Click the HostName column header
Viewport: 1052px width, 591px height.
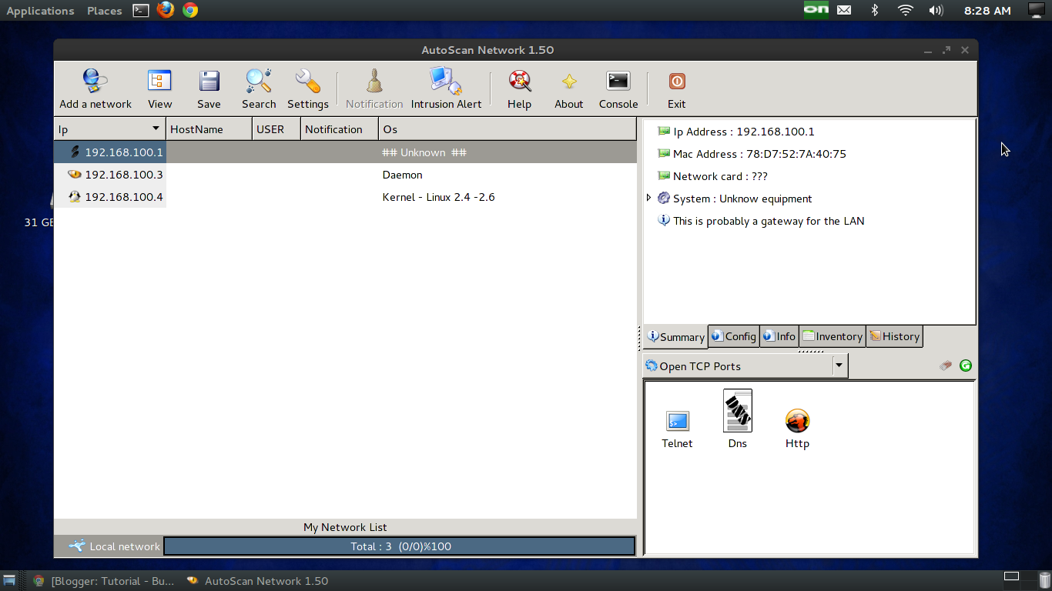click(209, 129)
